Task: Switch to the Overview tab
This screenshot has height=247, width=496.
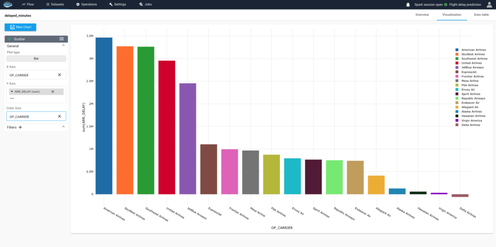Action: pos(422,15)
